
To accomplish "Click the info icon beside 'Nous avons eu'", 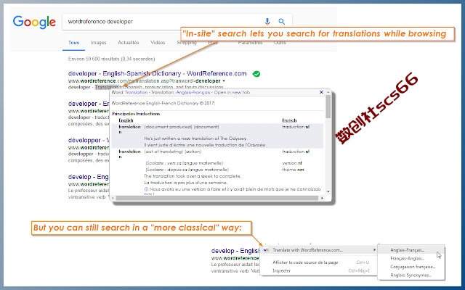I will pyautogui.click(x=146, y=189).
